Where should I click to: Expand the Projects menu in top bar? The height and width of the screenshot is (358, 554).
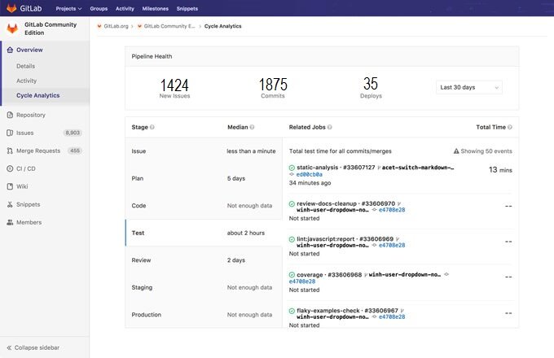pyautogui.click(x=68, y=8)
